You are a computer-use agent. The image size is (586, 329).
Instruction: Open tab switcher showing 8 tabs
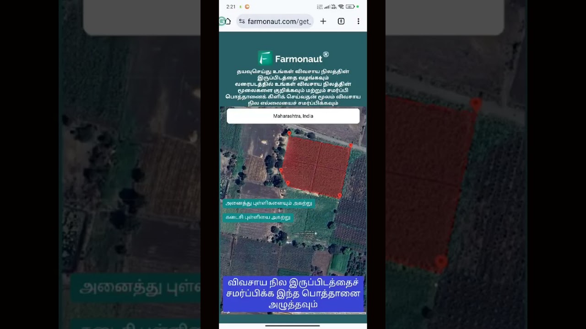(x=341, y=21)
